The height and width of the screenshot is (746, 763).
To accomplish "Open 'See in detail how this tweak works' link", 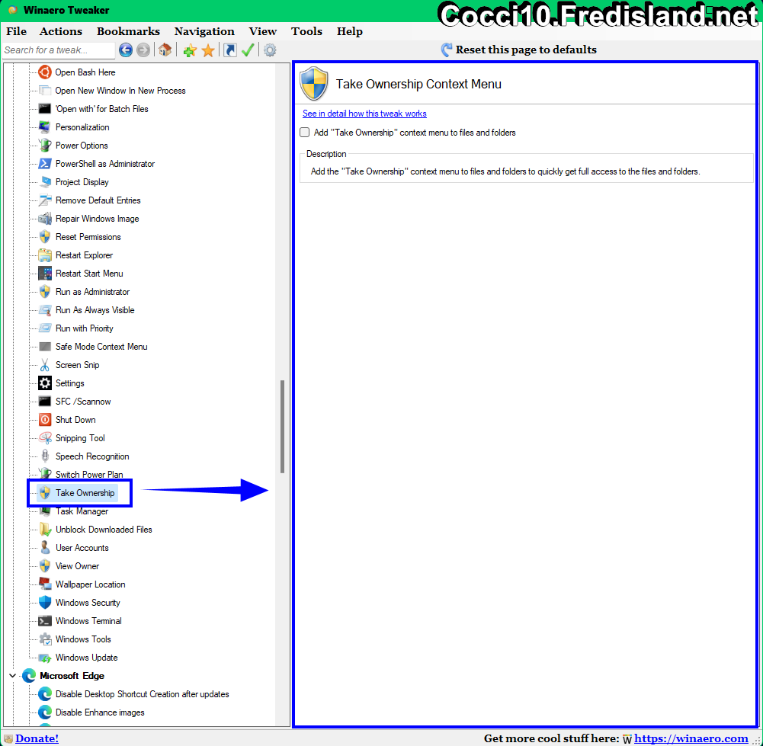I will [364, 114].
